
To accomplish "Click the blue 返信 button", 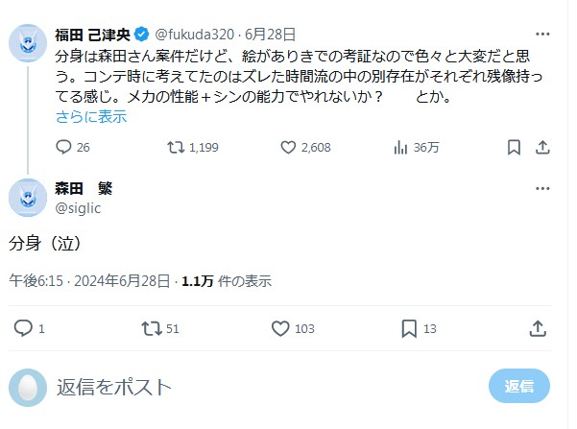I will 519,386.
